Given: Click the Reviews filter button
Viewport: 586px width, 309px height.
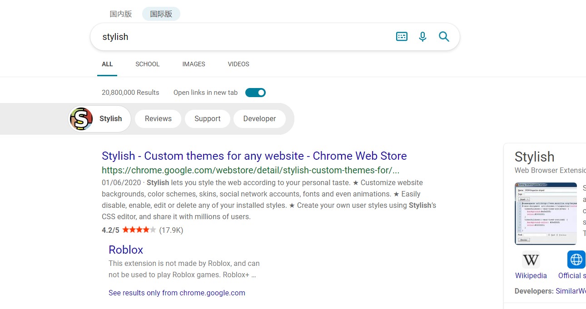Looking at the screenshot, I should click(158, 119).
